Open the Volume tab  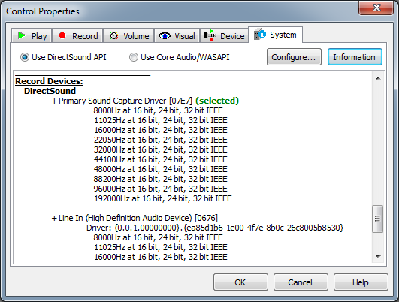128,35
